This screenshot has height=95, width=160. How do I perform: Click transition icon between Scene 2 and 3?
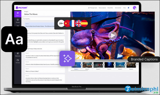coord(92,65)
